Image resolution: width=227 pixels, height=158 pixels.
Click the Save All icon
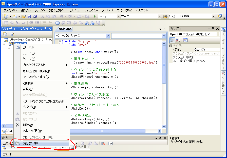click(x=35, y=16)
